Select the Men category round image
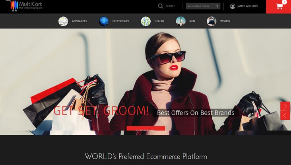This screenshot has width=291, height=165. 180,21
